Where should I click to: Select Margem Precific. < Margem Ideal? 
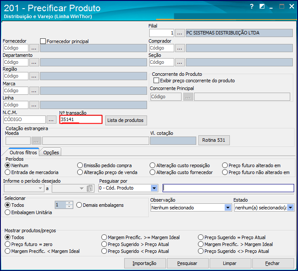(7, 251)
